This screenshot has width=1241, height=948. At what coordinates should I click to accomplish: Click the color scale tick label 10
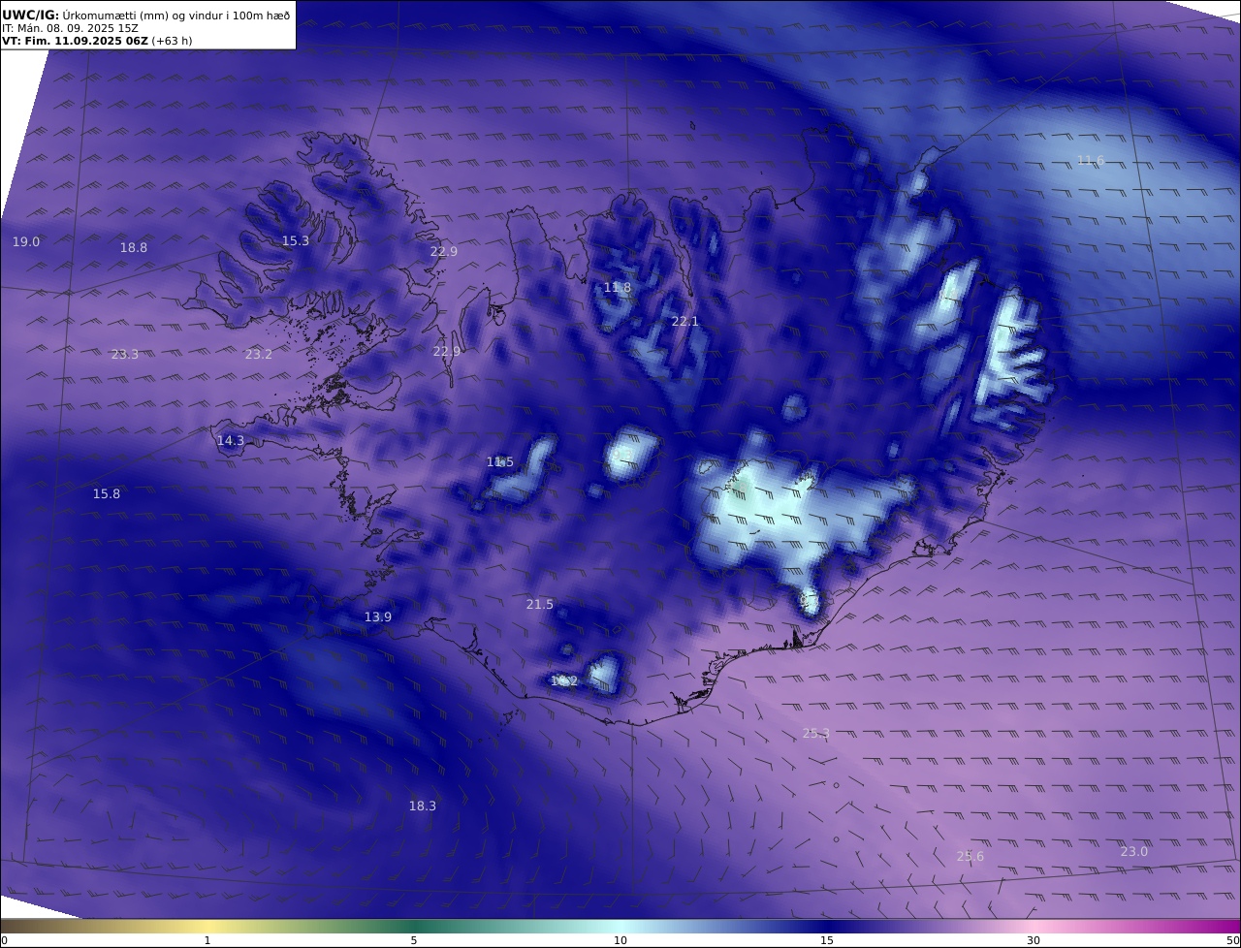click(620, 940)
